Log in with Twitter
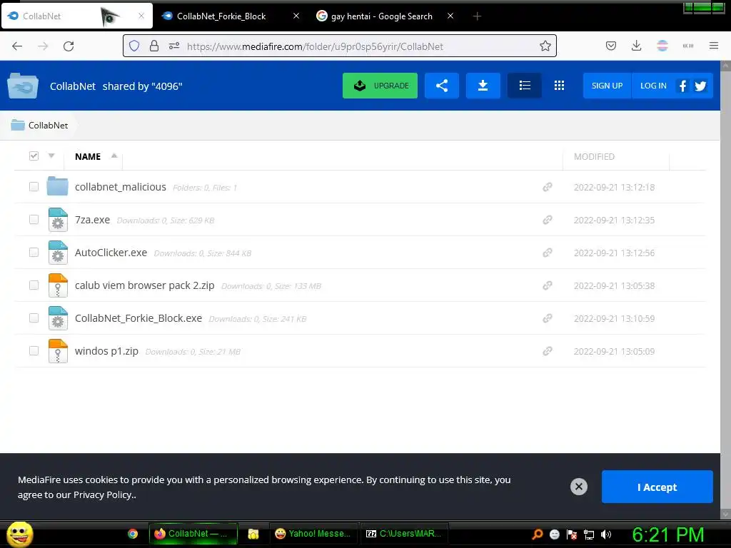Viewport: 731px width, 548px height. click(x=700, y=86)
